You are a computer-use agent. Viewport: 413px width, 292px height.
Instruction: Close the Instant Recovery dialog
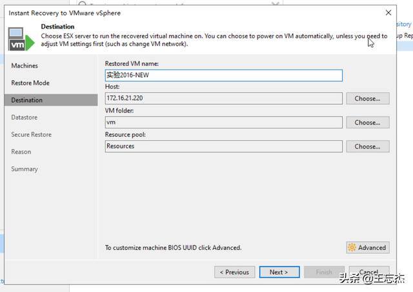click(x=388, y=13)
